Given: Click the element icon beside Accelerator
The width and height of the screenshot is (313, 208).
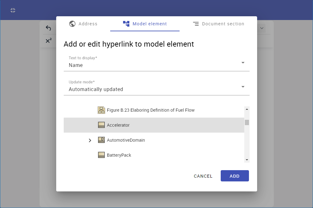Looking at the screenshot, I should click(x=101, y=125).
